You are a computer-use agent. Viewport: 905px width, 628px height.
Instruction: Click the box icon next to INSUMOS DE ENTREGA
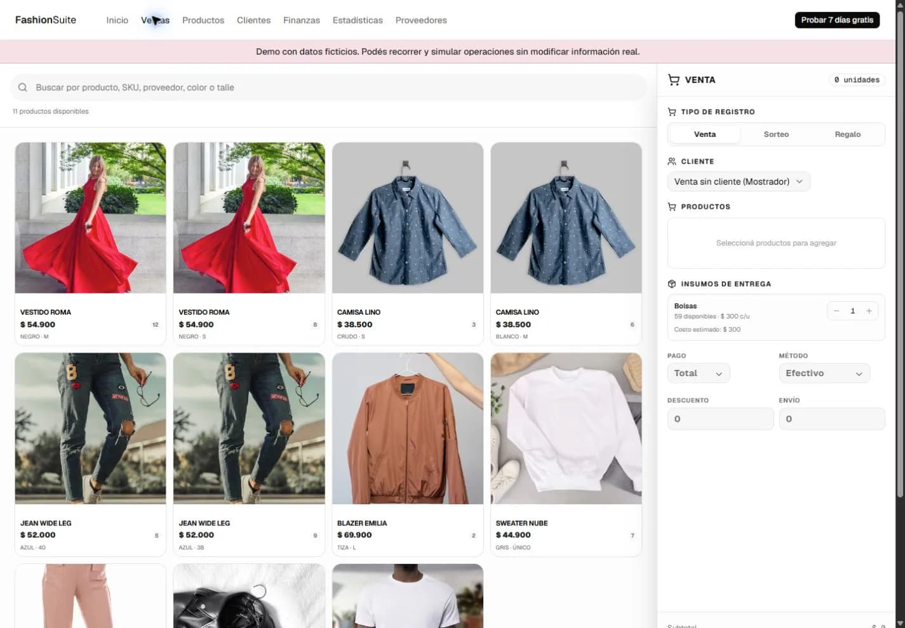tap(672, 284)
